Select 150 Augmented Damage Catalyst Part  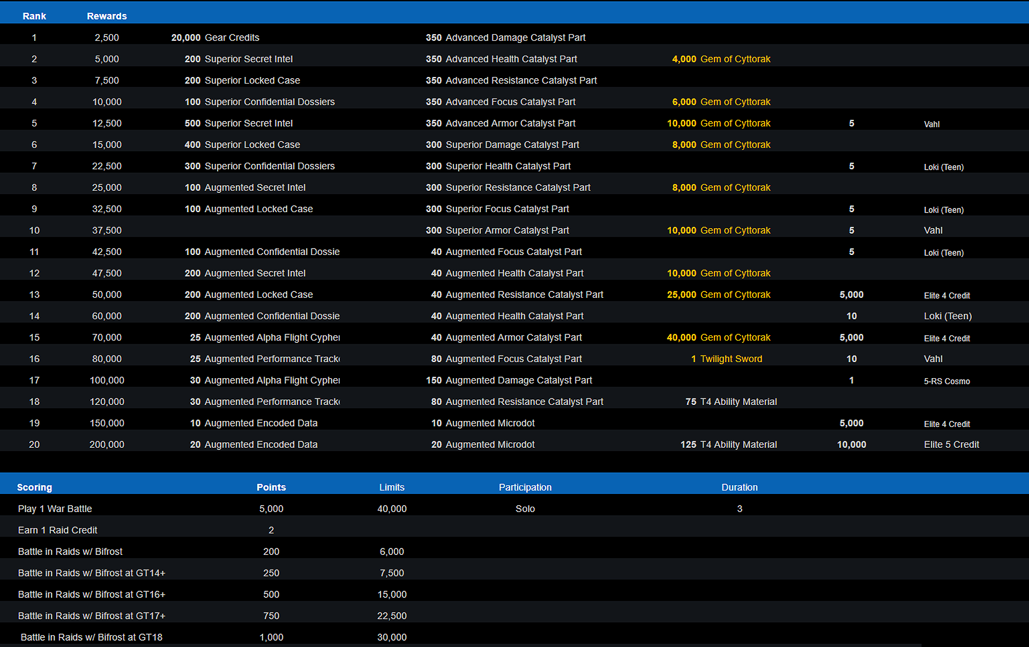pyautogui.click(x=509, y=380)
